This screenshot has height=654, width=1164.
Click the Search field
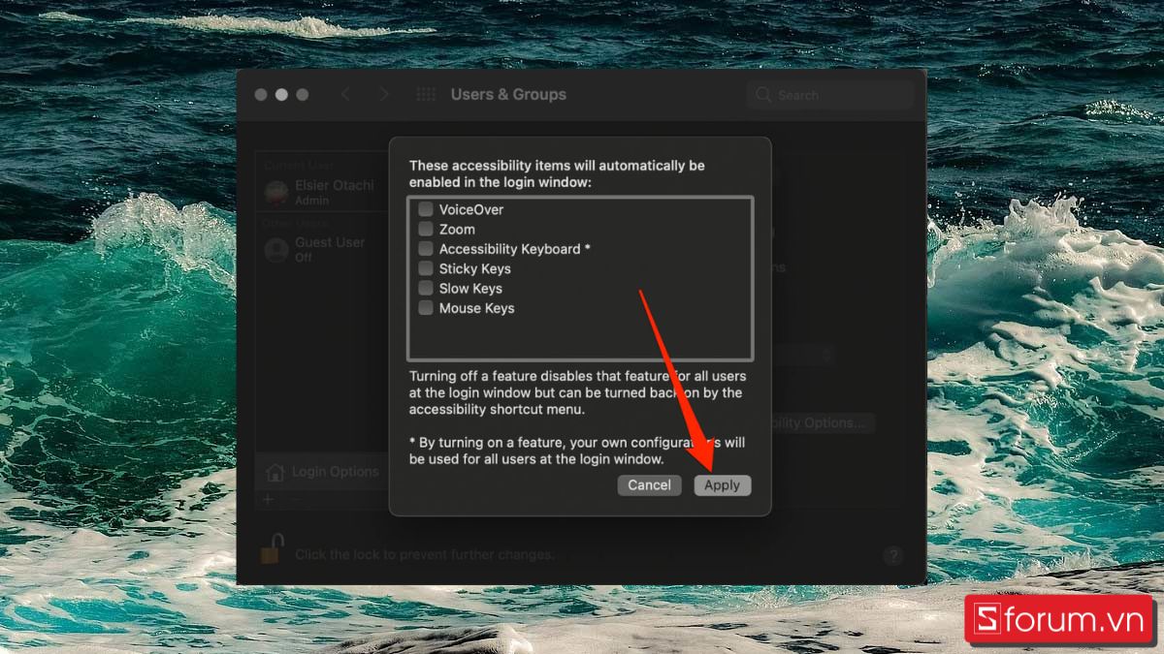pyautogui.click(x=830, y=95)
